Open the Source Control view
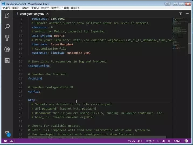The width and height of the screenshot is (193, 145). [x=7, y=38]
